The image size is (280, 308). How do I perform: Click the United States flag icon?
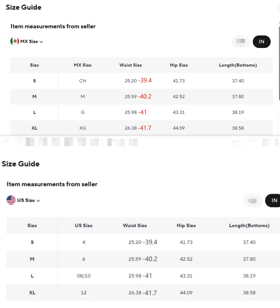click(x=11, y=200)
